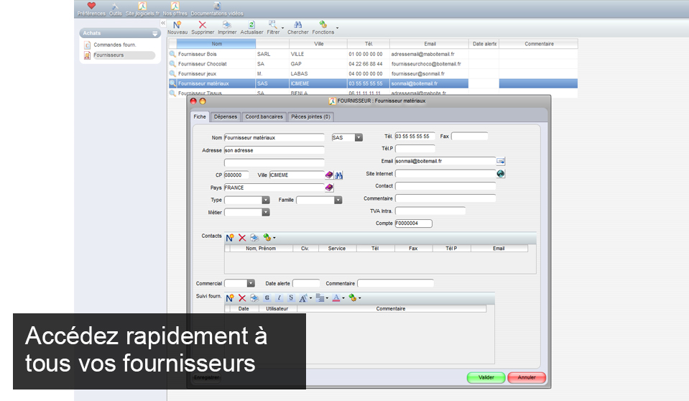Toggle strikethrough S in Suivi fourn. toolbar
The height and width of the screenshot is (401, 689).
[x=291, y=298]
